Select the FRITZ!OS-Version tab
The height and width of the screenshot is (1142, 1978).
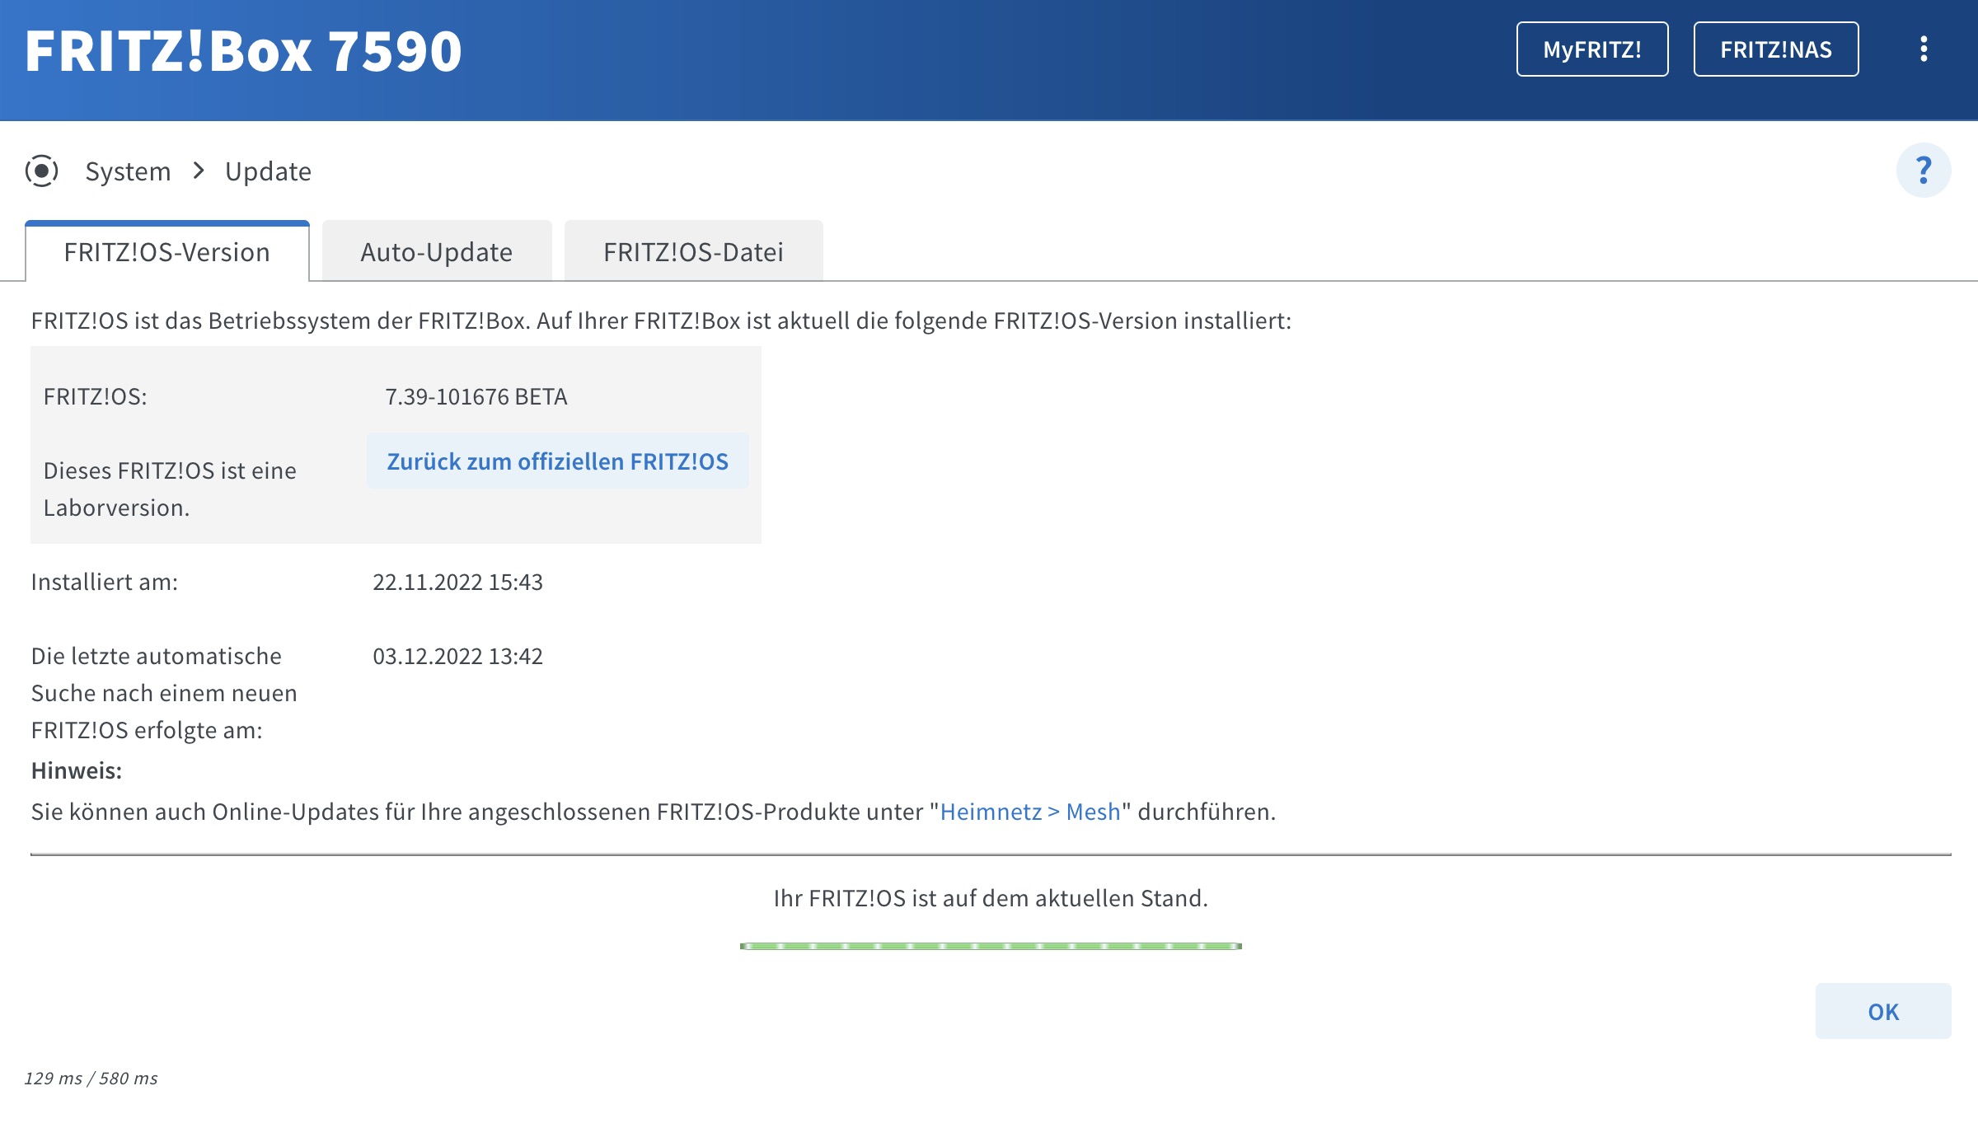pos(167,252)
